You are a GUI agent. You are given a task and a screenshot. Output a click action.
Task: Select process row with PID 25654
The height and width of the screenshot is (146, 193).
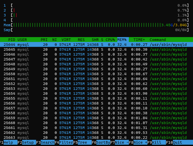coord(96,93)
